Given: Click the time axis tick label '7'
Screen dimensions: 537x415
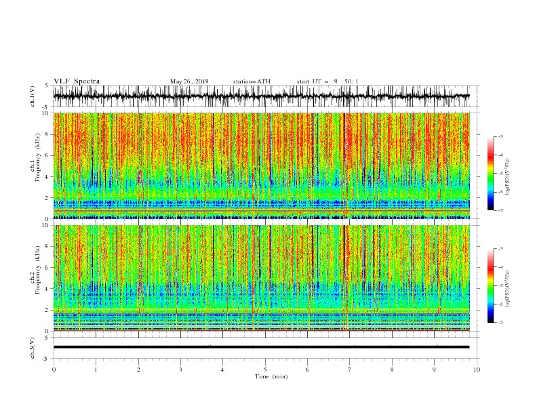Looking at the screenshot, I should pos(350,370).
